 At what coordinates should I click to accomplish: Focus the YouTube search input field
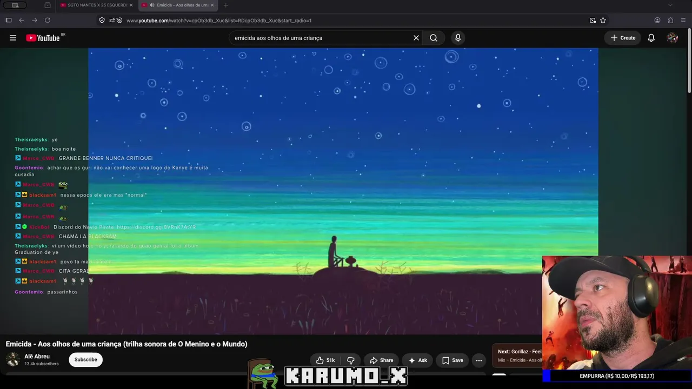[x=322, y=38]
